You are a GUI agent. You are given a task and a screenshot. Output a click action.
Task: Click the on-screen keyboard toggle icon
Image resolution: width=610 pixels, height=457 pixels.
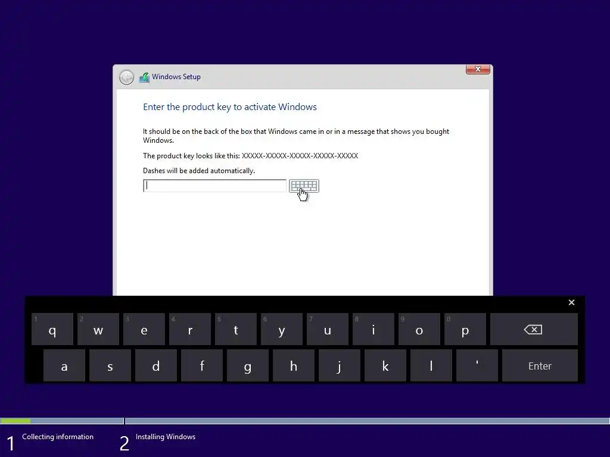click(304, 186)
